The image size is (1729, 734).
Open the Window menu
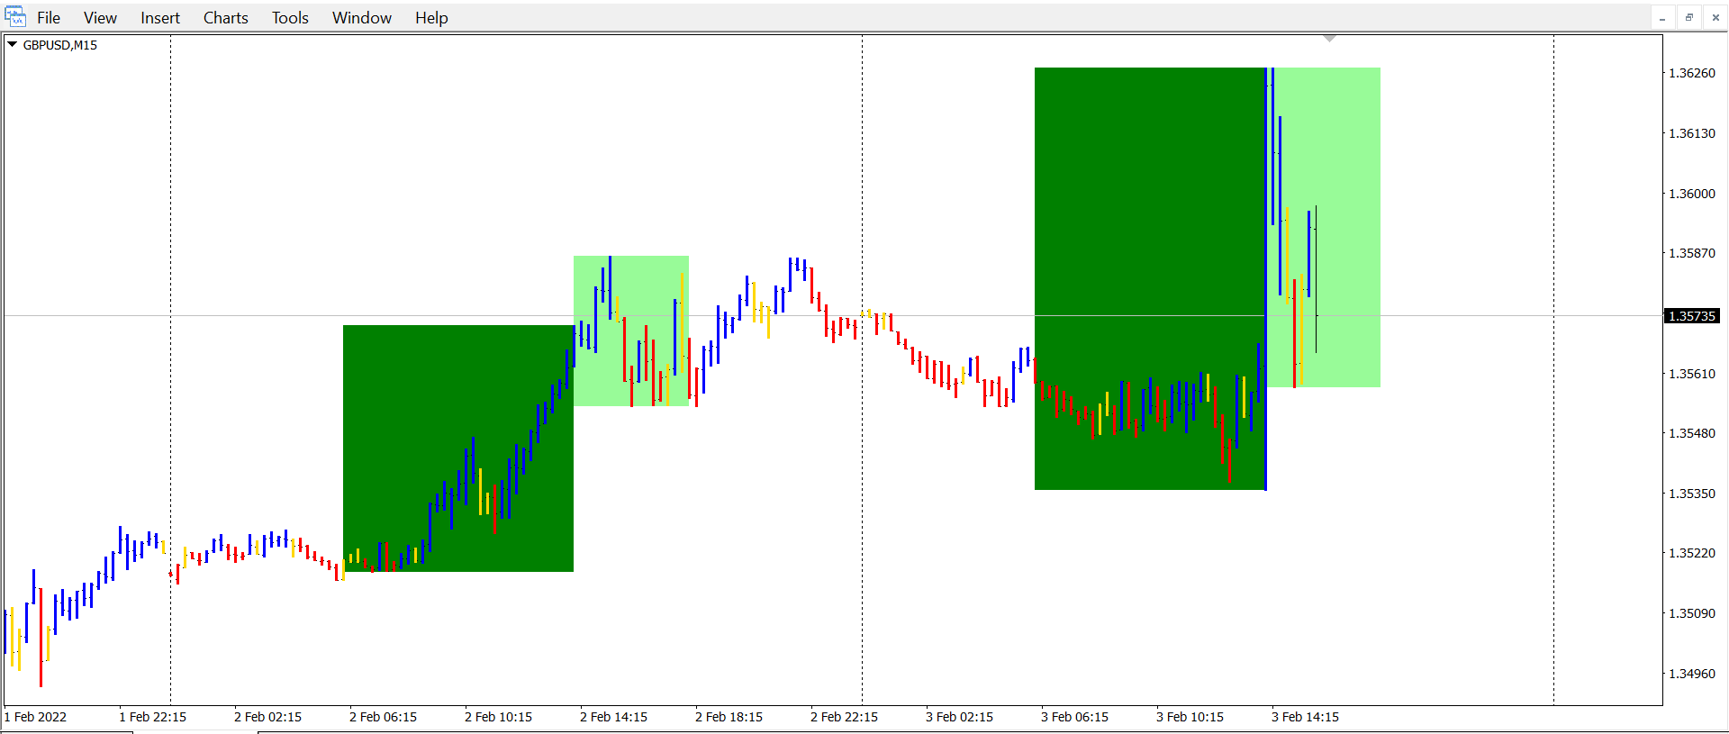(361, 18)
